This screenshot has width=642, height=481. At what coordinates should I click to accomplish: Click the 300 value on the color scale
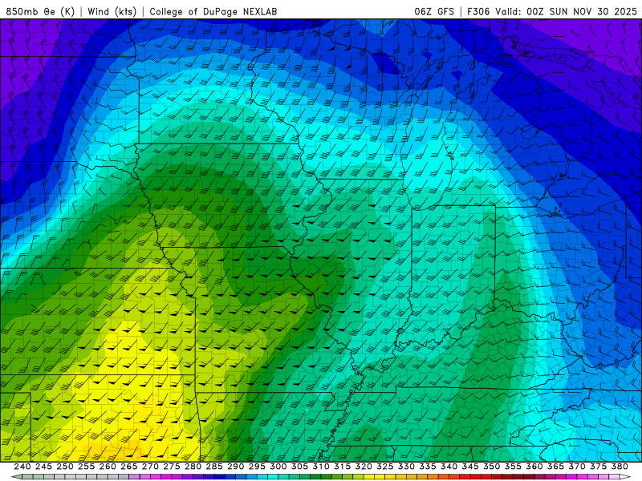click(x=278, y=467)
